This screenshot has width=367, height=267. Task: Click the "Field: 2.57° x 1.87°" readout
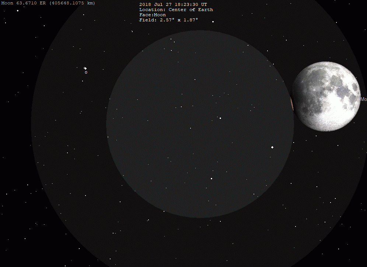coord(168,20)
